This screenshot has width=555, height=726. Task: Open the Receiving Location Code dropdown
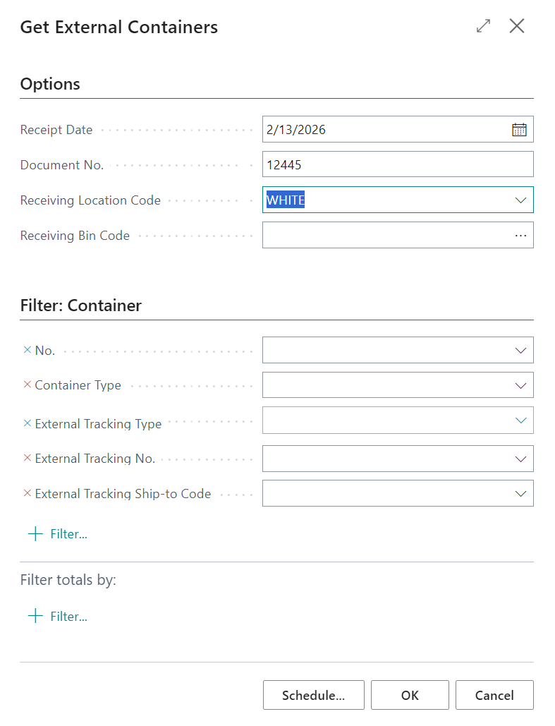click(x=520, y=200)
